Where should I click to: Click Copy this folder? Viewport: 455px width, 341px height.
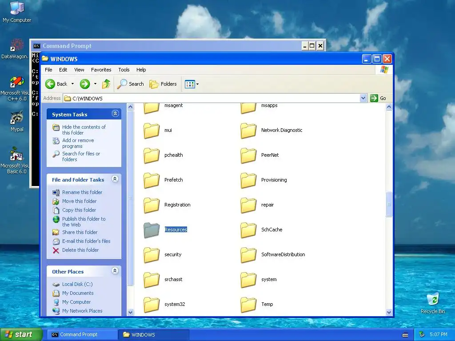pos(79,210)
